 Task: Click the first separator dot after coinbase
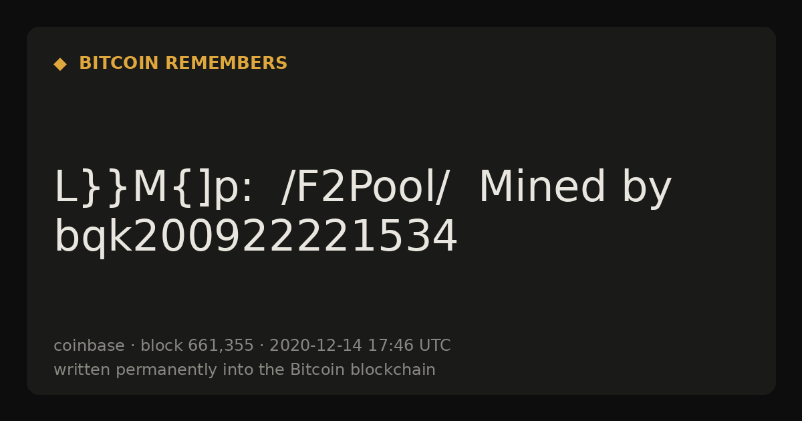tap(132, 346)
